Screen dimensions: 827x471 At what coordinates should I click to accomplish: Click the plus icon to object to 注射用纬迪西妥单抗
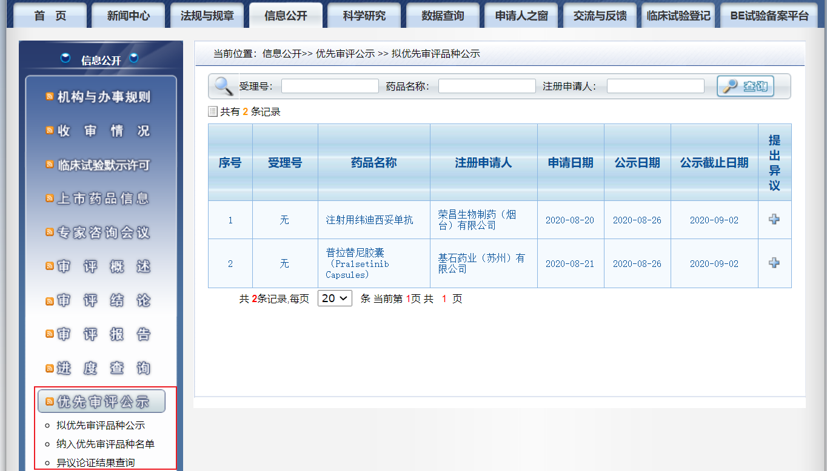point(774,220)
